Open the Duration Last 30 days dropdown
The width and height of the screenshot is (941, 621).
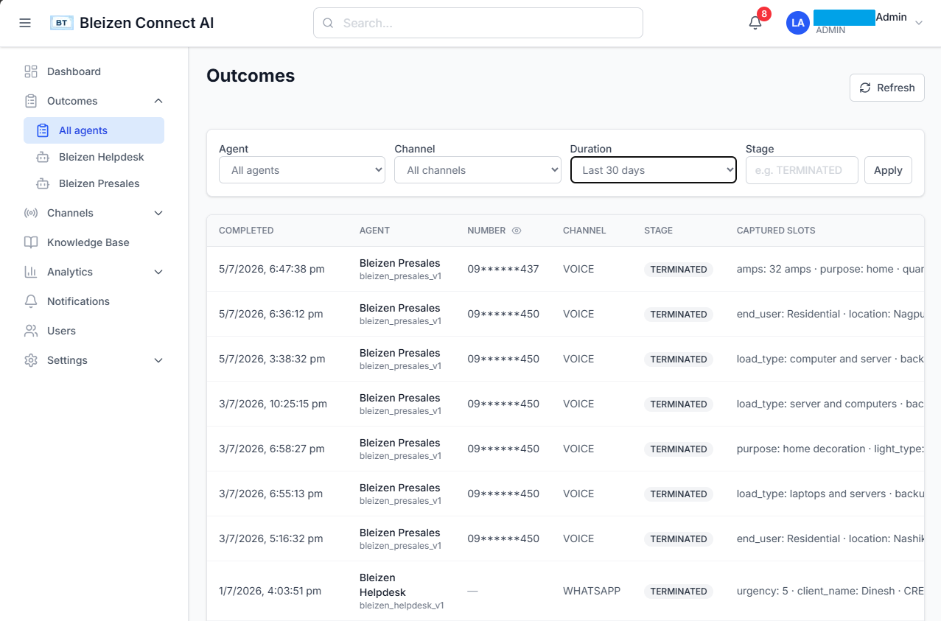coord(654,170)
